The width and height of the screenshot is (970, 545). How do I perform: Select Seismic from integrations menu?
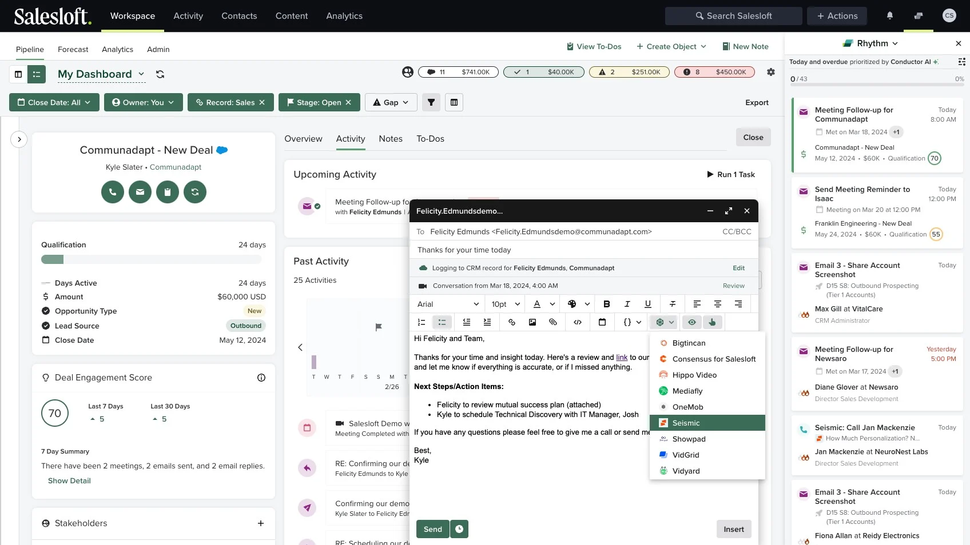click(707, 423)
